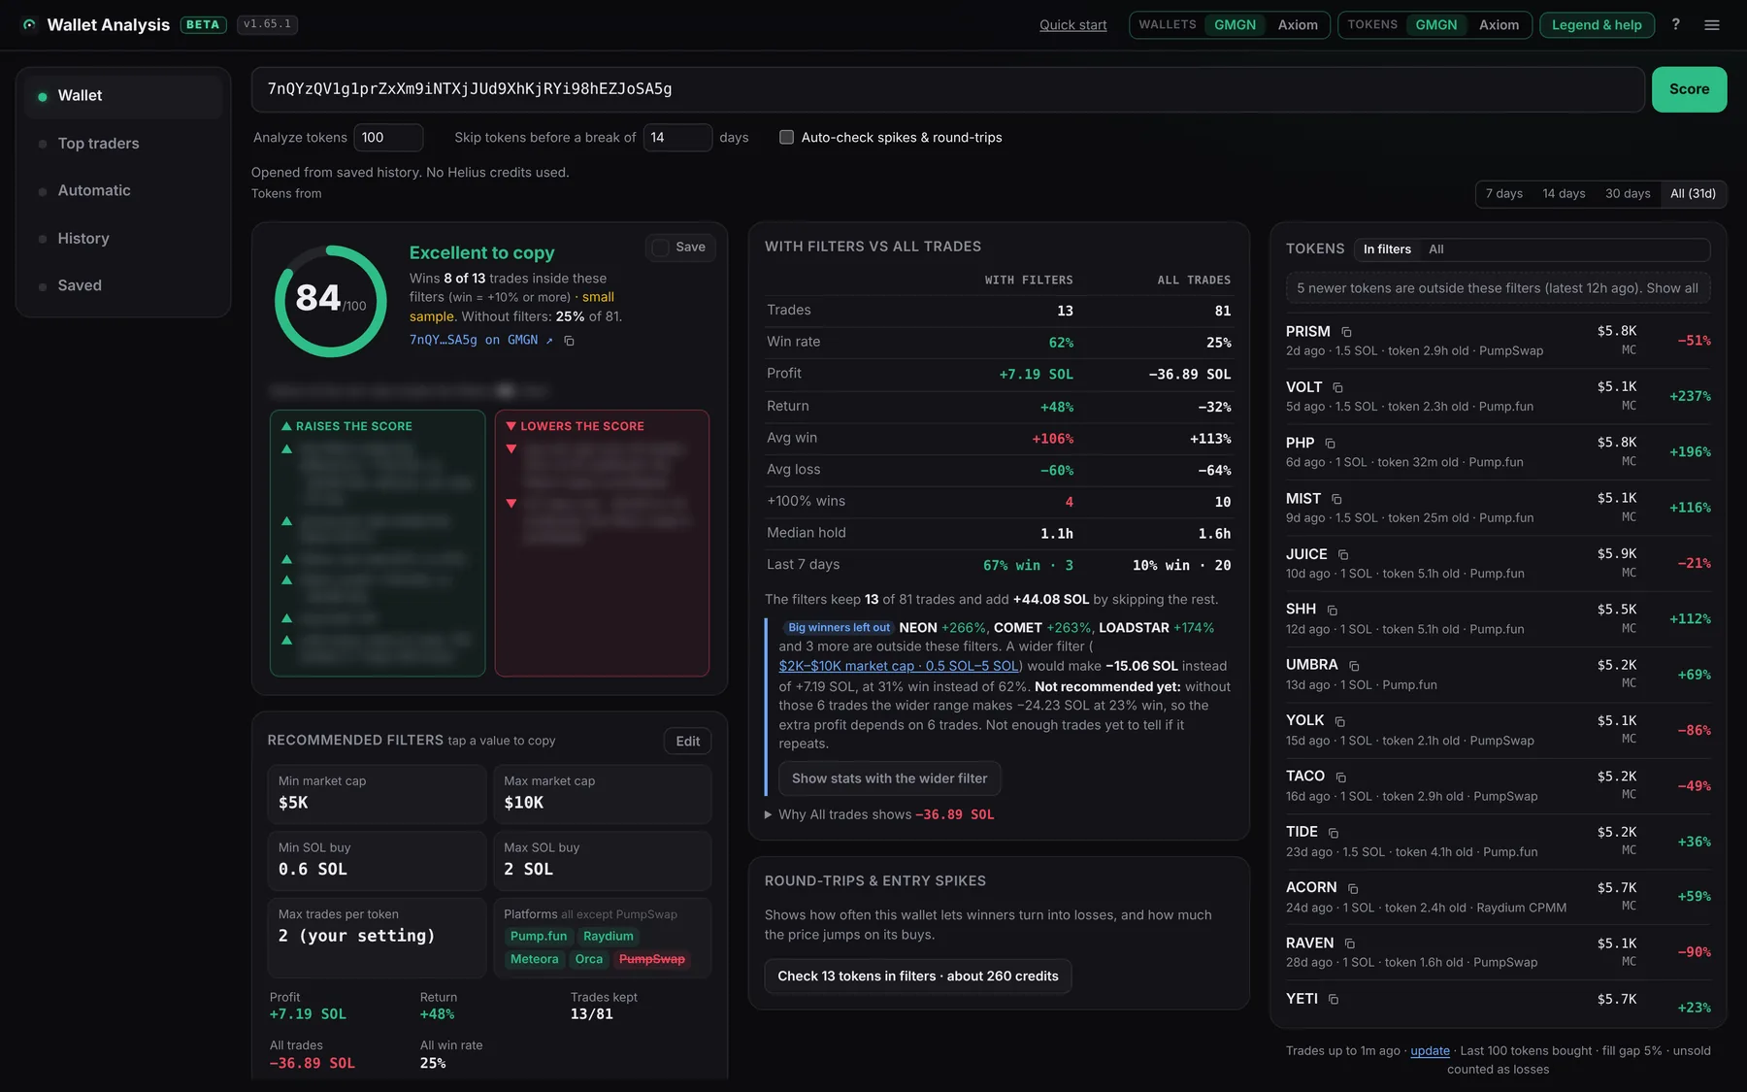Viewport: 1747px width, 1092px height.
Task: Open Legend & help
Action: coord(1597,25)
